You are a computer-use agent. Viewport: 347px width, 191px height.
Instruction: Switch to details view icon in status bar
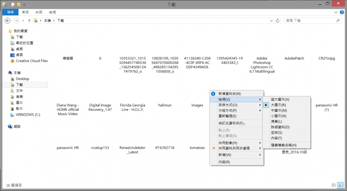(x=334, y=185)
